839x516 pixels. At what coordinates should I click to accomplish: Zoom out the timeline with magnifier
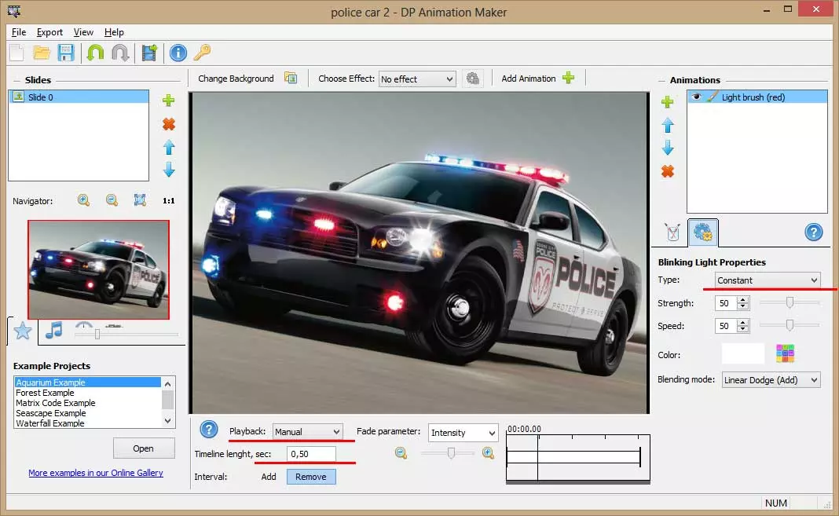tap(401, 453)
